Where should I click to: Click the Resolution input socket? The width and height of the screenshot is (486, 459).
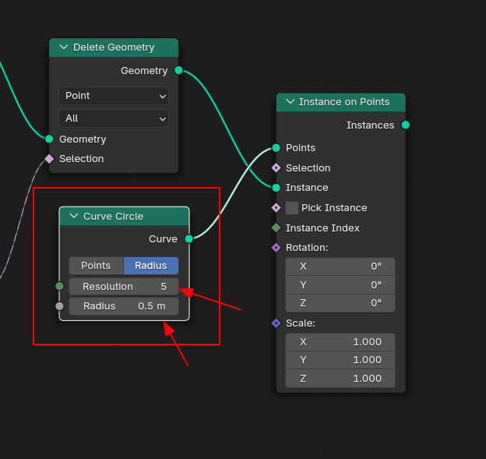pos(59,286)
